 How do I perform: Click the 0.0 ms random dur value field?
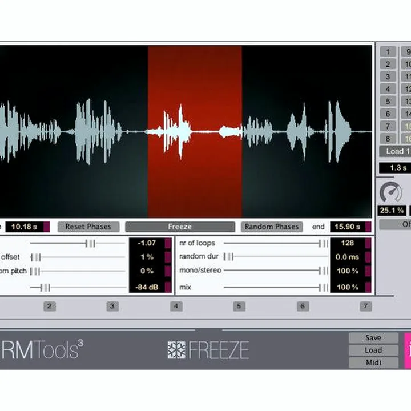click(348, 257)
